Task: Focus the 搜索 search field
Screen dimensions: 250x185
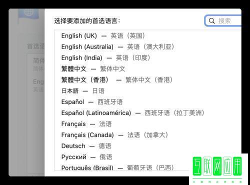Action: click(223, 21)
